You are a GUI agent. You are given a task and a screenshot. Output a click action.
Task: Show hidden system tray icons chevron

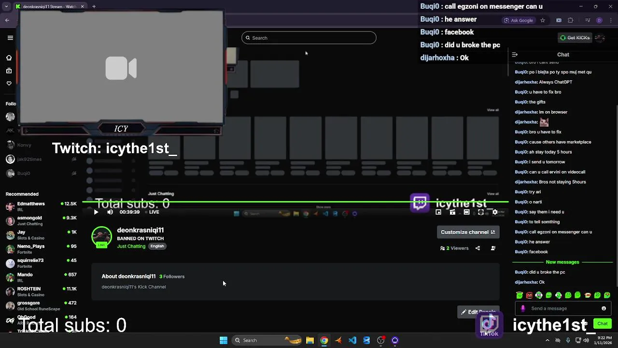point(547,340)
